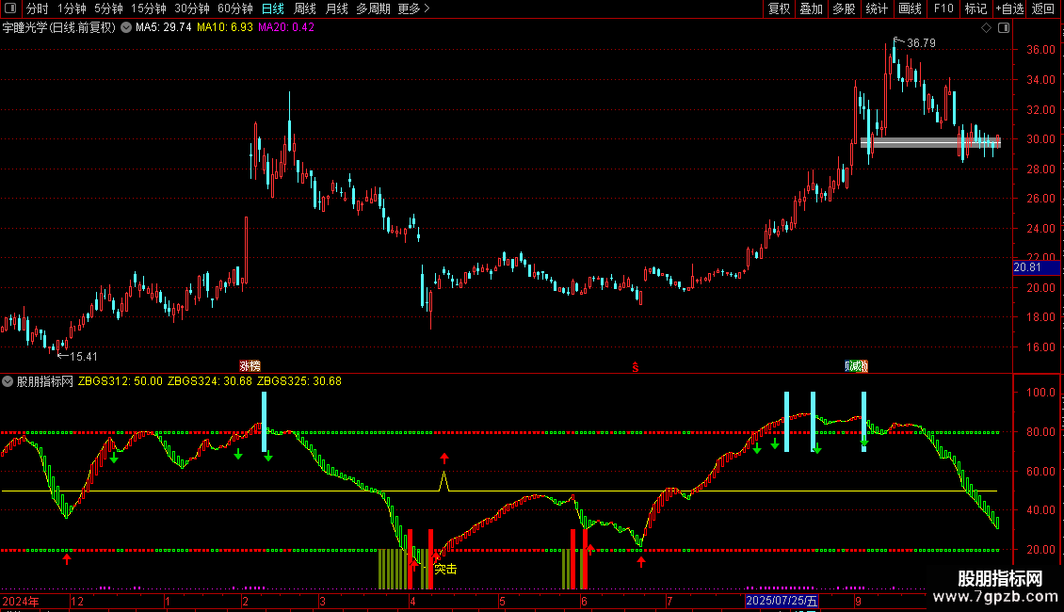
Task: Click the MA20: 0.42 value
Action: click(285, 28)
